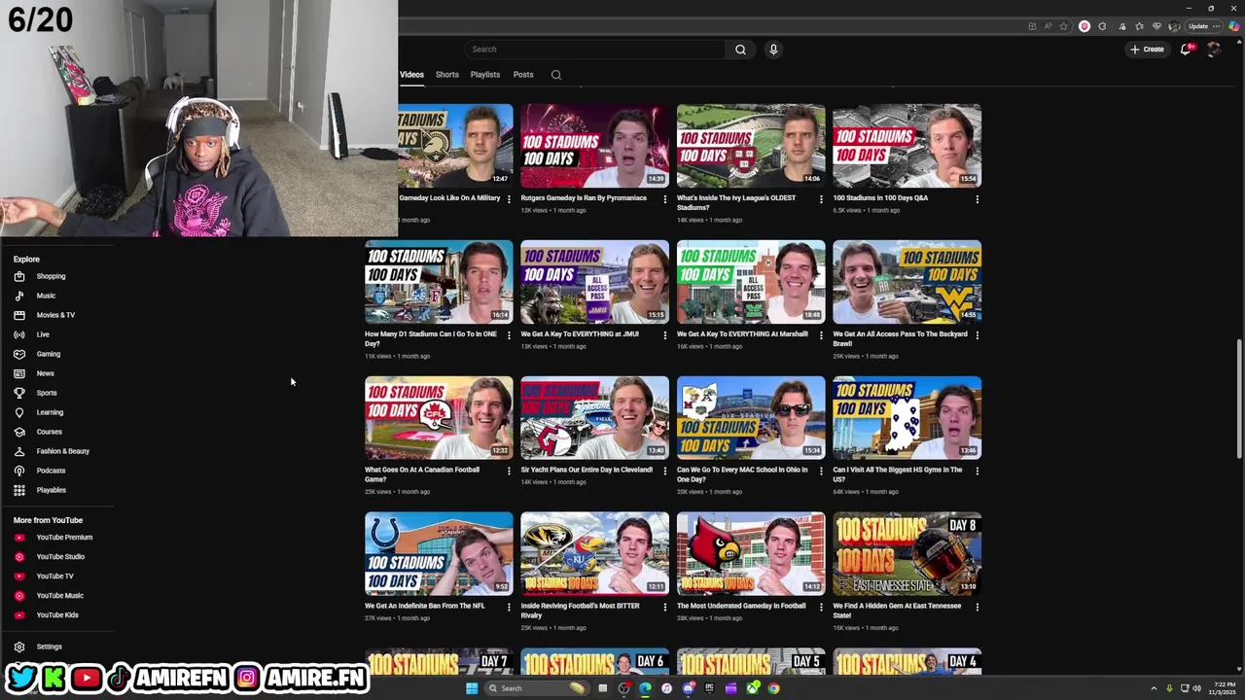
Task: Search within channel using magnifier icon
Action: pos(556,75)
